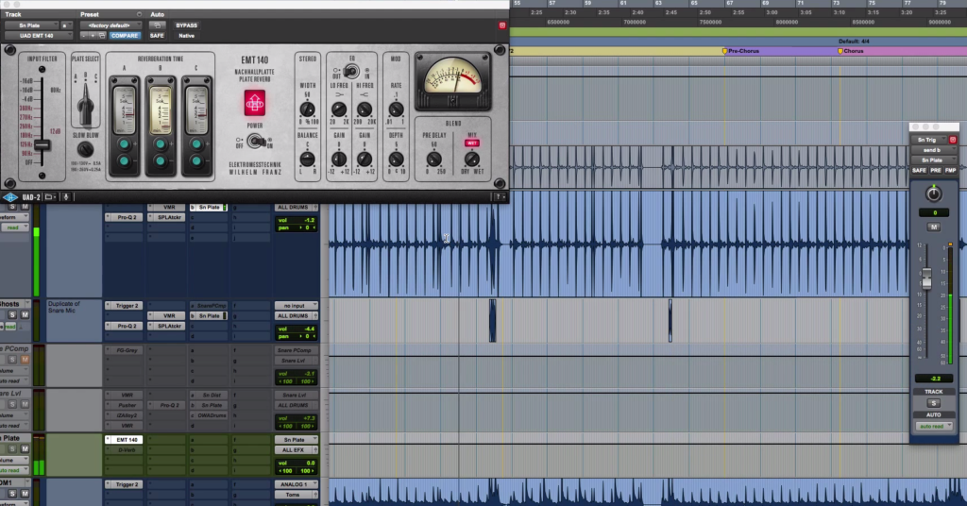The image size is (967, 506).
Task: Decrease reverberation time for plate A
Action: (x=124, y=160)
